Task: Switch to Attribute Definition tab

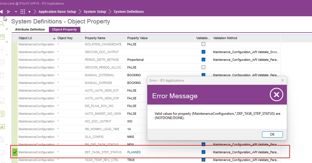Action: 30,29
